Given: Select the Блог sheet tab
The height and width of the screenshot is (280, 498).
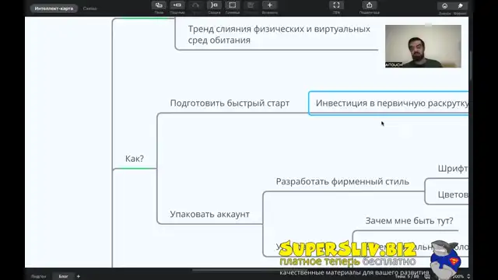Looking at the screenshot, I should 63,276.
